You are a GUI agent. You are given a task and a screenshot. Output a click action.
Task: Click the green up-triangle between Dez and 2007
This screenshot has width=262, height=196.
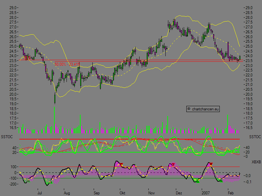198,181
